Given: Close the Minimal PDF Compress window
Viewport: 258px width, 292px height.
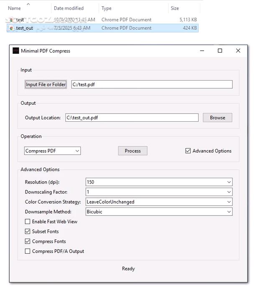Looking at the screenshot, I should coord(238,51).
